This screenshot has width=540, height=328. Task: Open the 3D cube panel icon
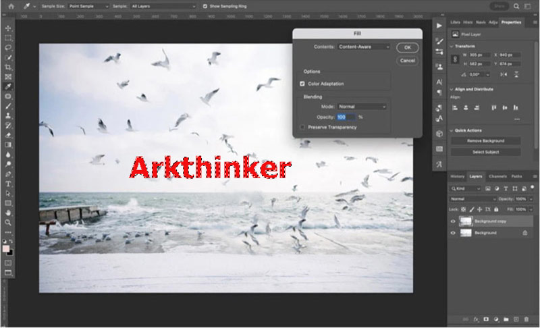(x=439, y=134)
